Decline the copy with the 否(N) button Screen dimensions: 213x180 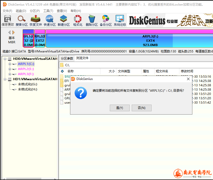(x=142, y=108)
